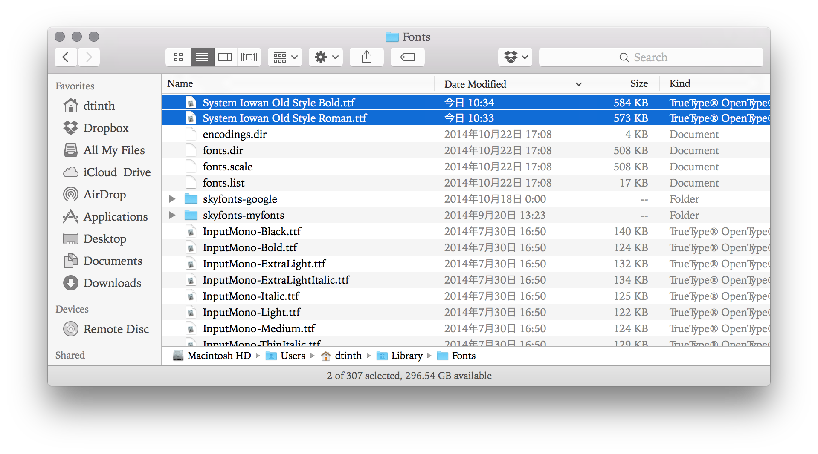Screen dimensions: 818x454
Task: Open the Dropbox toolbar dropdown
Action: pyautogui.click(x=515, y=57)
